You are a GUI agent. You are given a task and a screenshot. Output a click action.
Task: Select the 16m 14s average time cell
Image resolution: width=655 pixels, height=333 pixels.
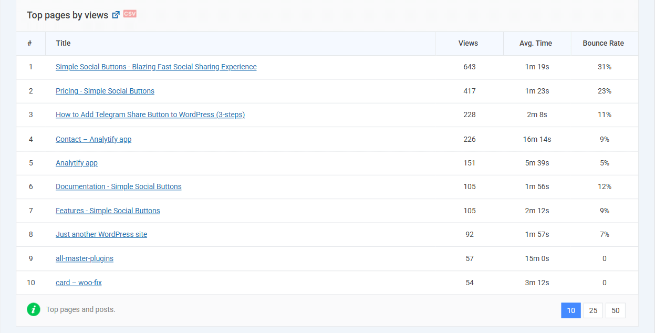click(x=537, y=139)
